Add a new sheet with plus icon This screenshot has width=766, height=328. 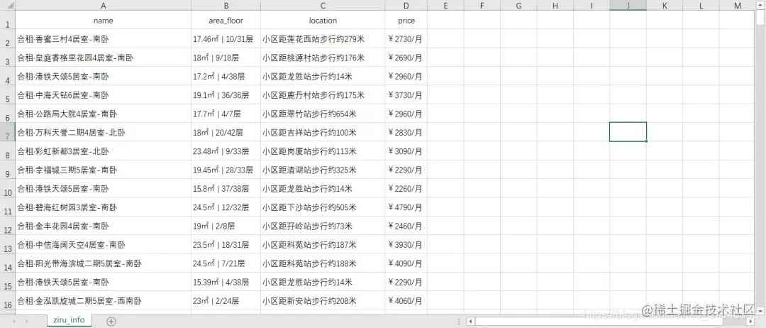click(111, 321)
